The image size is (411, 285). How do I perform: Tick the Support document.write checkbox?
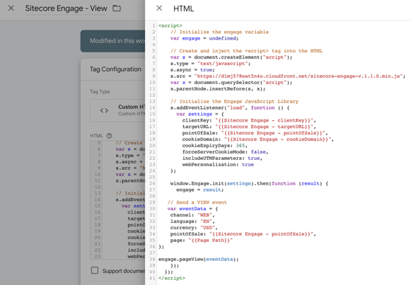(95, 270)
